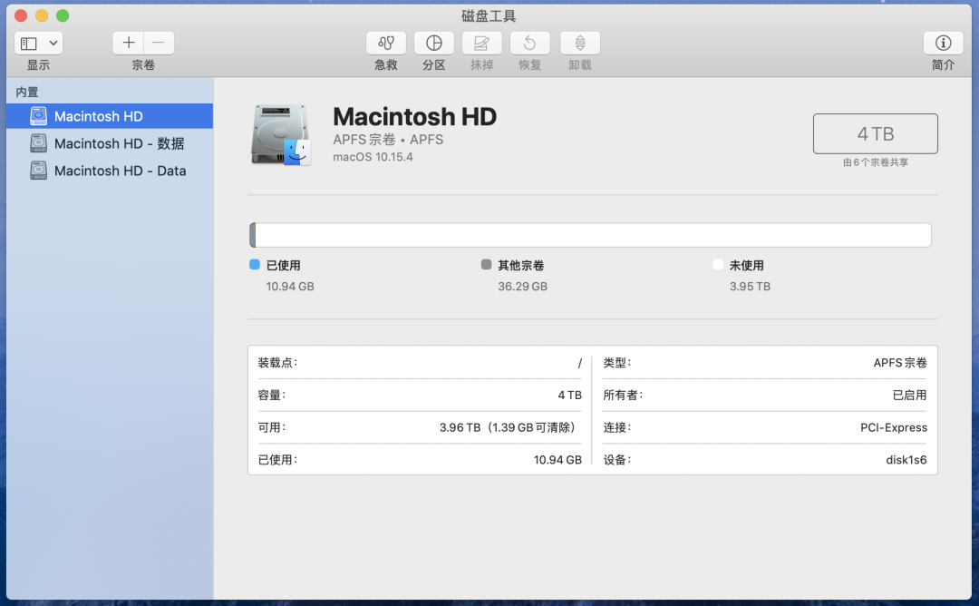Select Macintosh HD - Data volume

[x=110, y=171]
